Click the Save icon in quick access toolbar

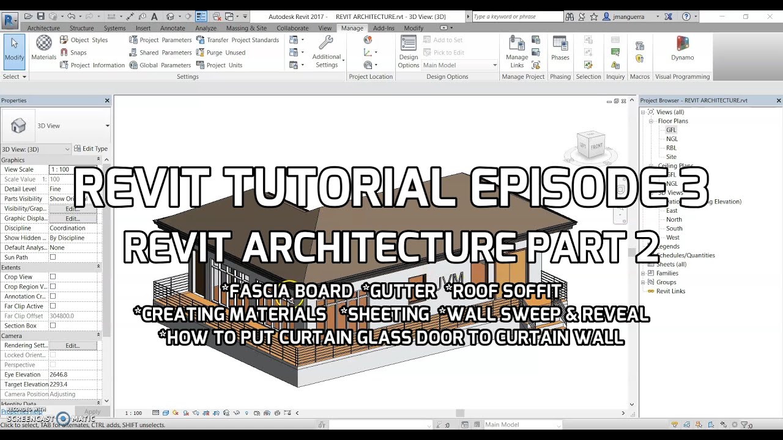40,16
